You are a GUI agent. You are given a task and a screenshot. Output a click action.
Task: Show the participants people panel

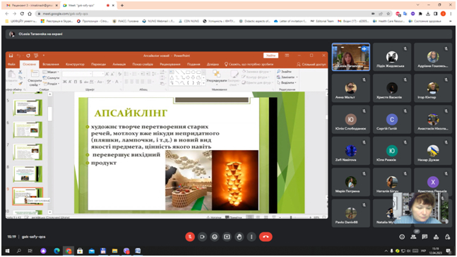[x=413, y=237]
